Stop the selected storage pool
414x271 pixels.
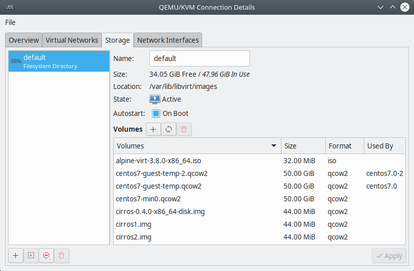pos(46,255)
